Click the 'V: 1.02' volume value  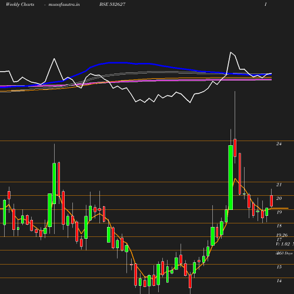click(283, 244)
